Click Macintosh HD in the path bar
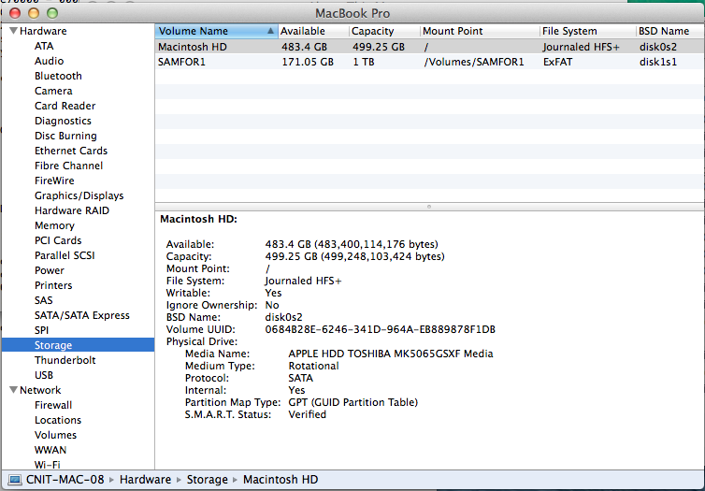Screen dimensions: 705x491 pos(281,480)
